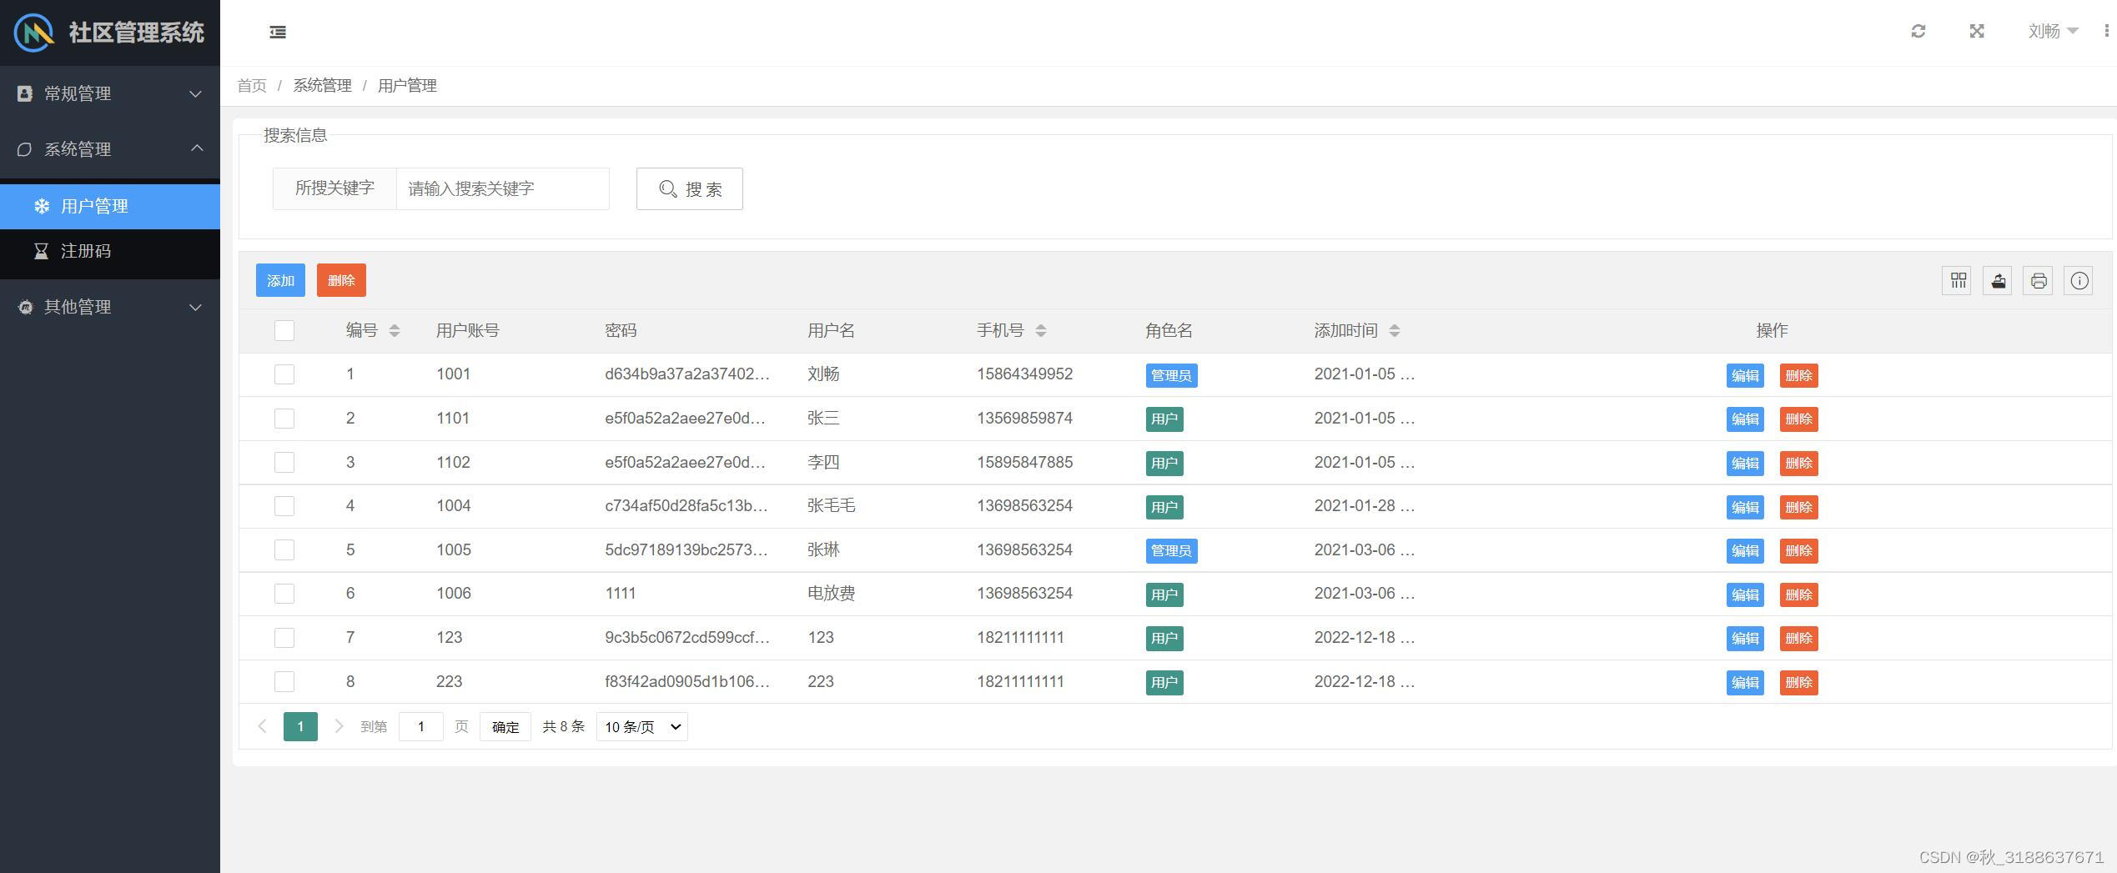Click the toolbar batch 删除 button
Screen dimensions: 2117x873
click(x=341, y=280)
